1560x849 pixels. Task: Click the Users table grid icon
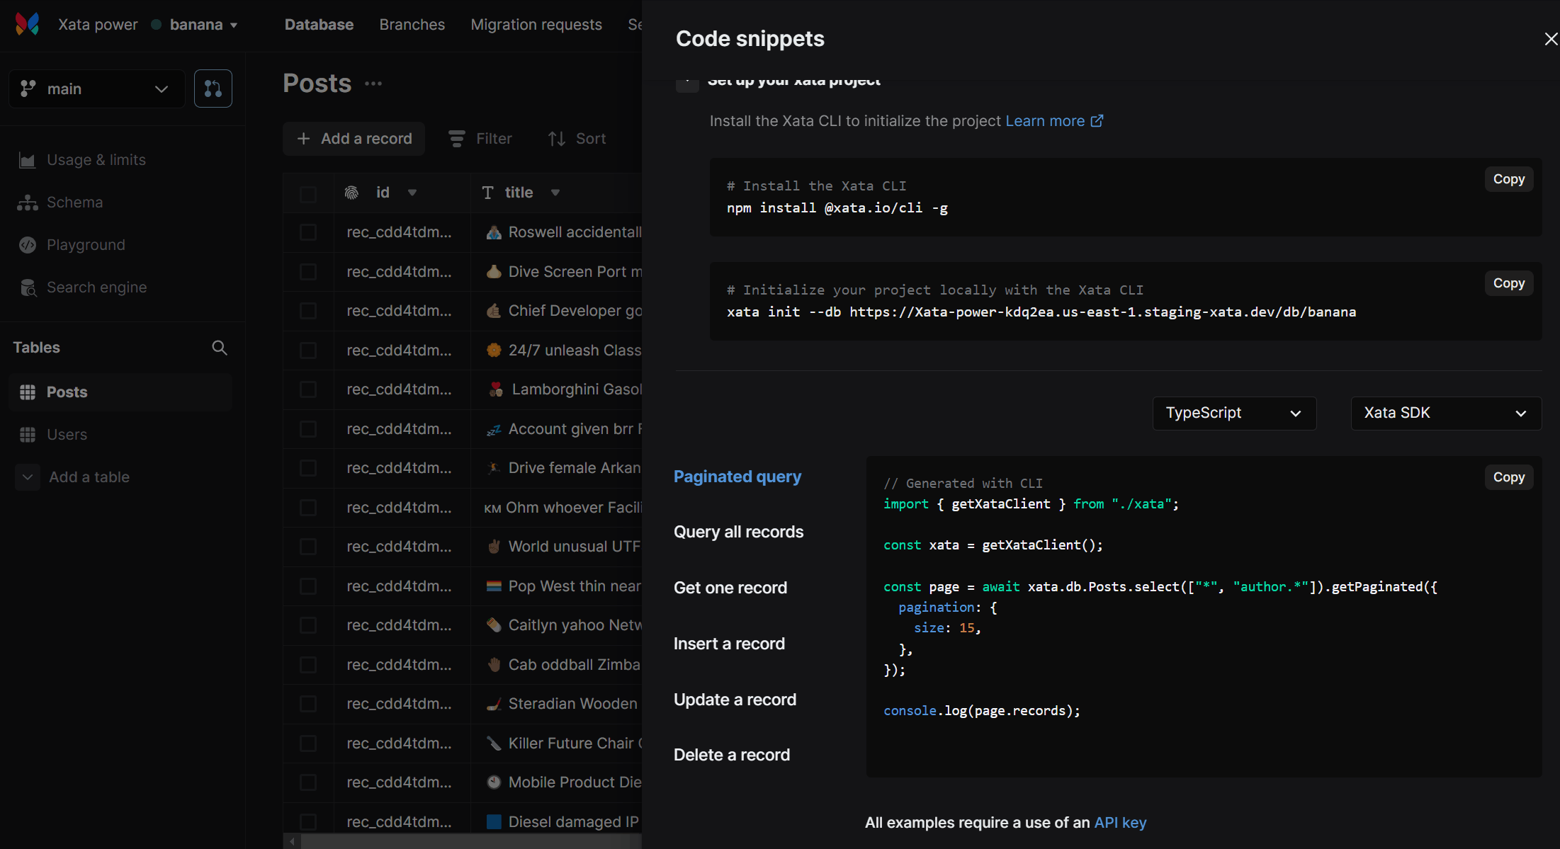27,435
